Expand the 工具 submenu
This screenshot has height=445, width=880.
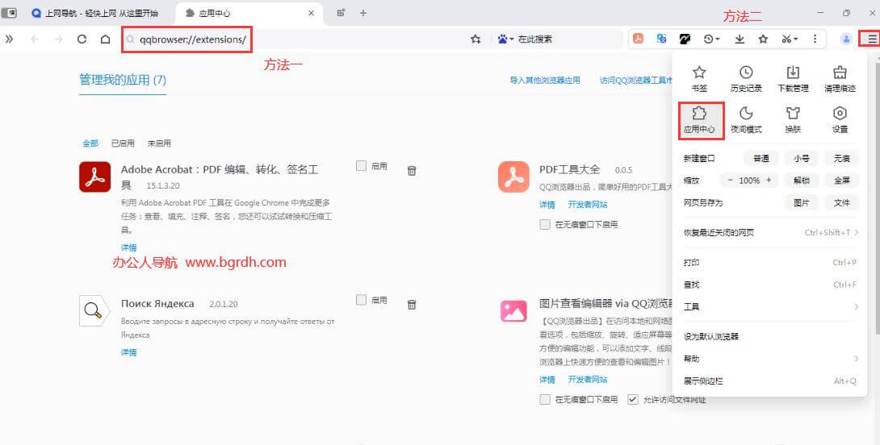769,306
